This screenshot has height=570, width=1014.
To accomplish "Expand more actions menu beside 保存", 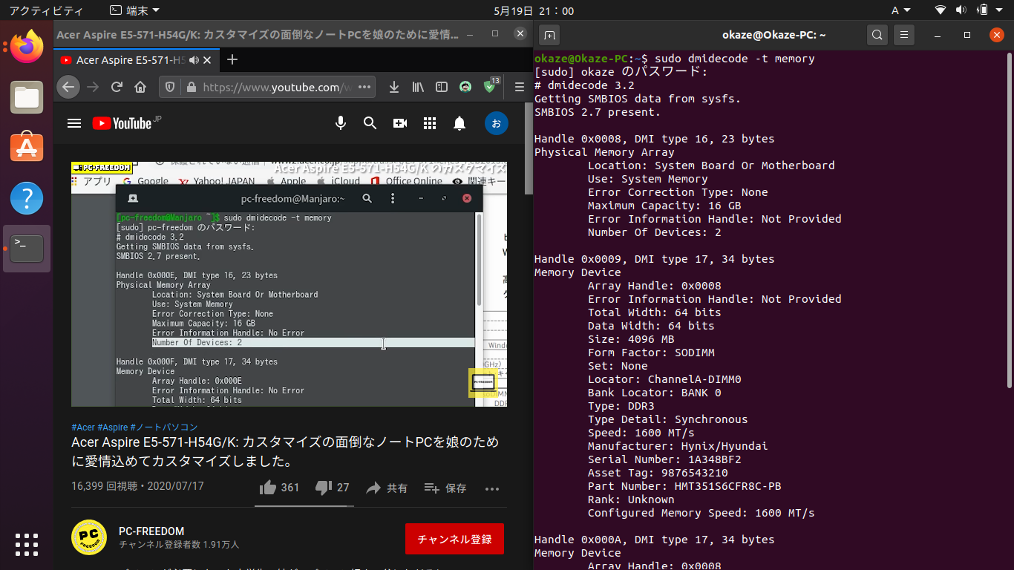I will [x=491, y=488].
